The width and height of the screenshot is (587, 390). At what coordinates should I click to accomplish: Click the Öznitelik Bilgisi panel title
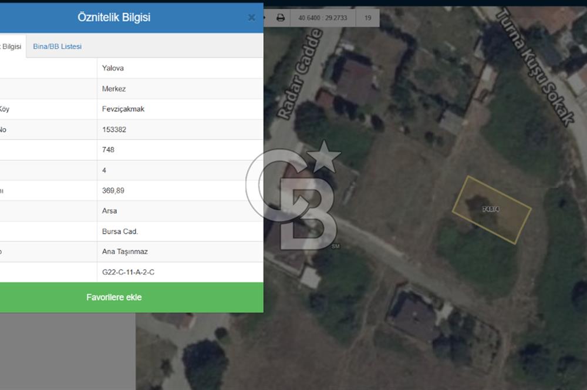114,18
